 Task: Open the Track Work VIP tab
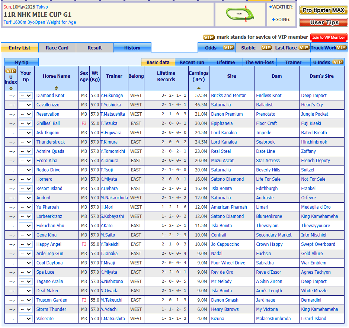[329, 48]
